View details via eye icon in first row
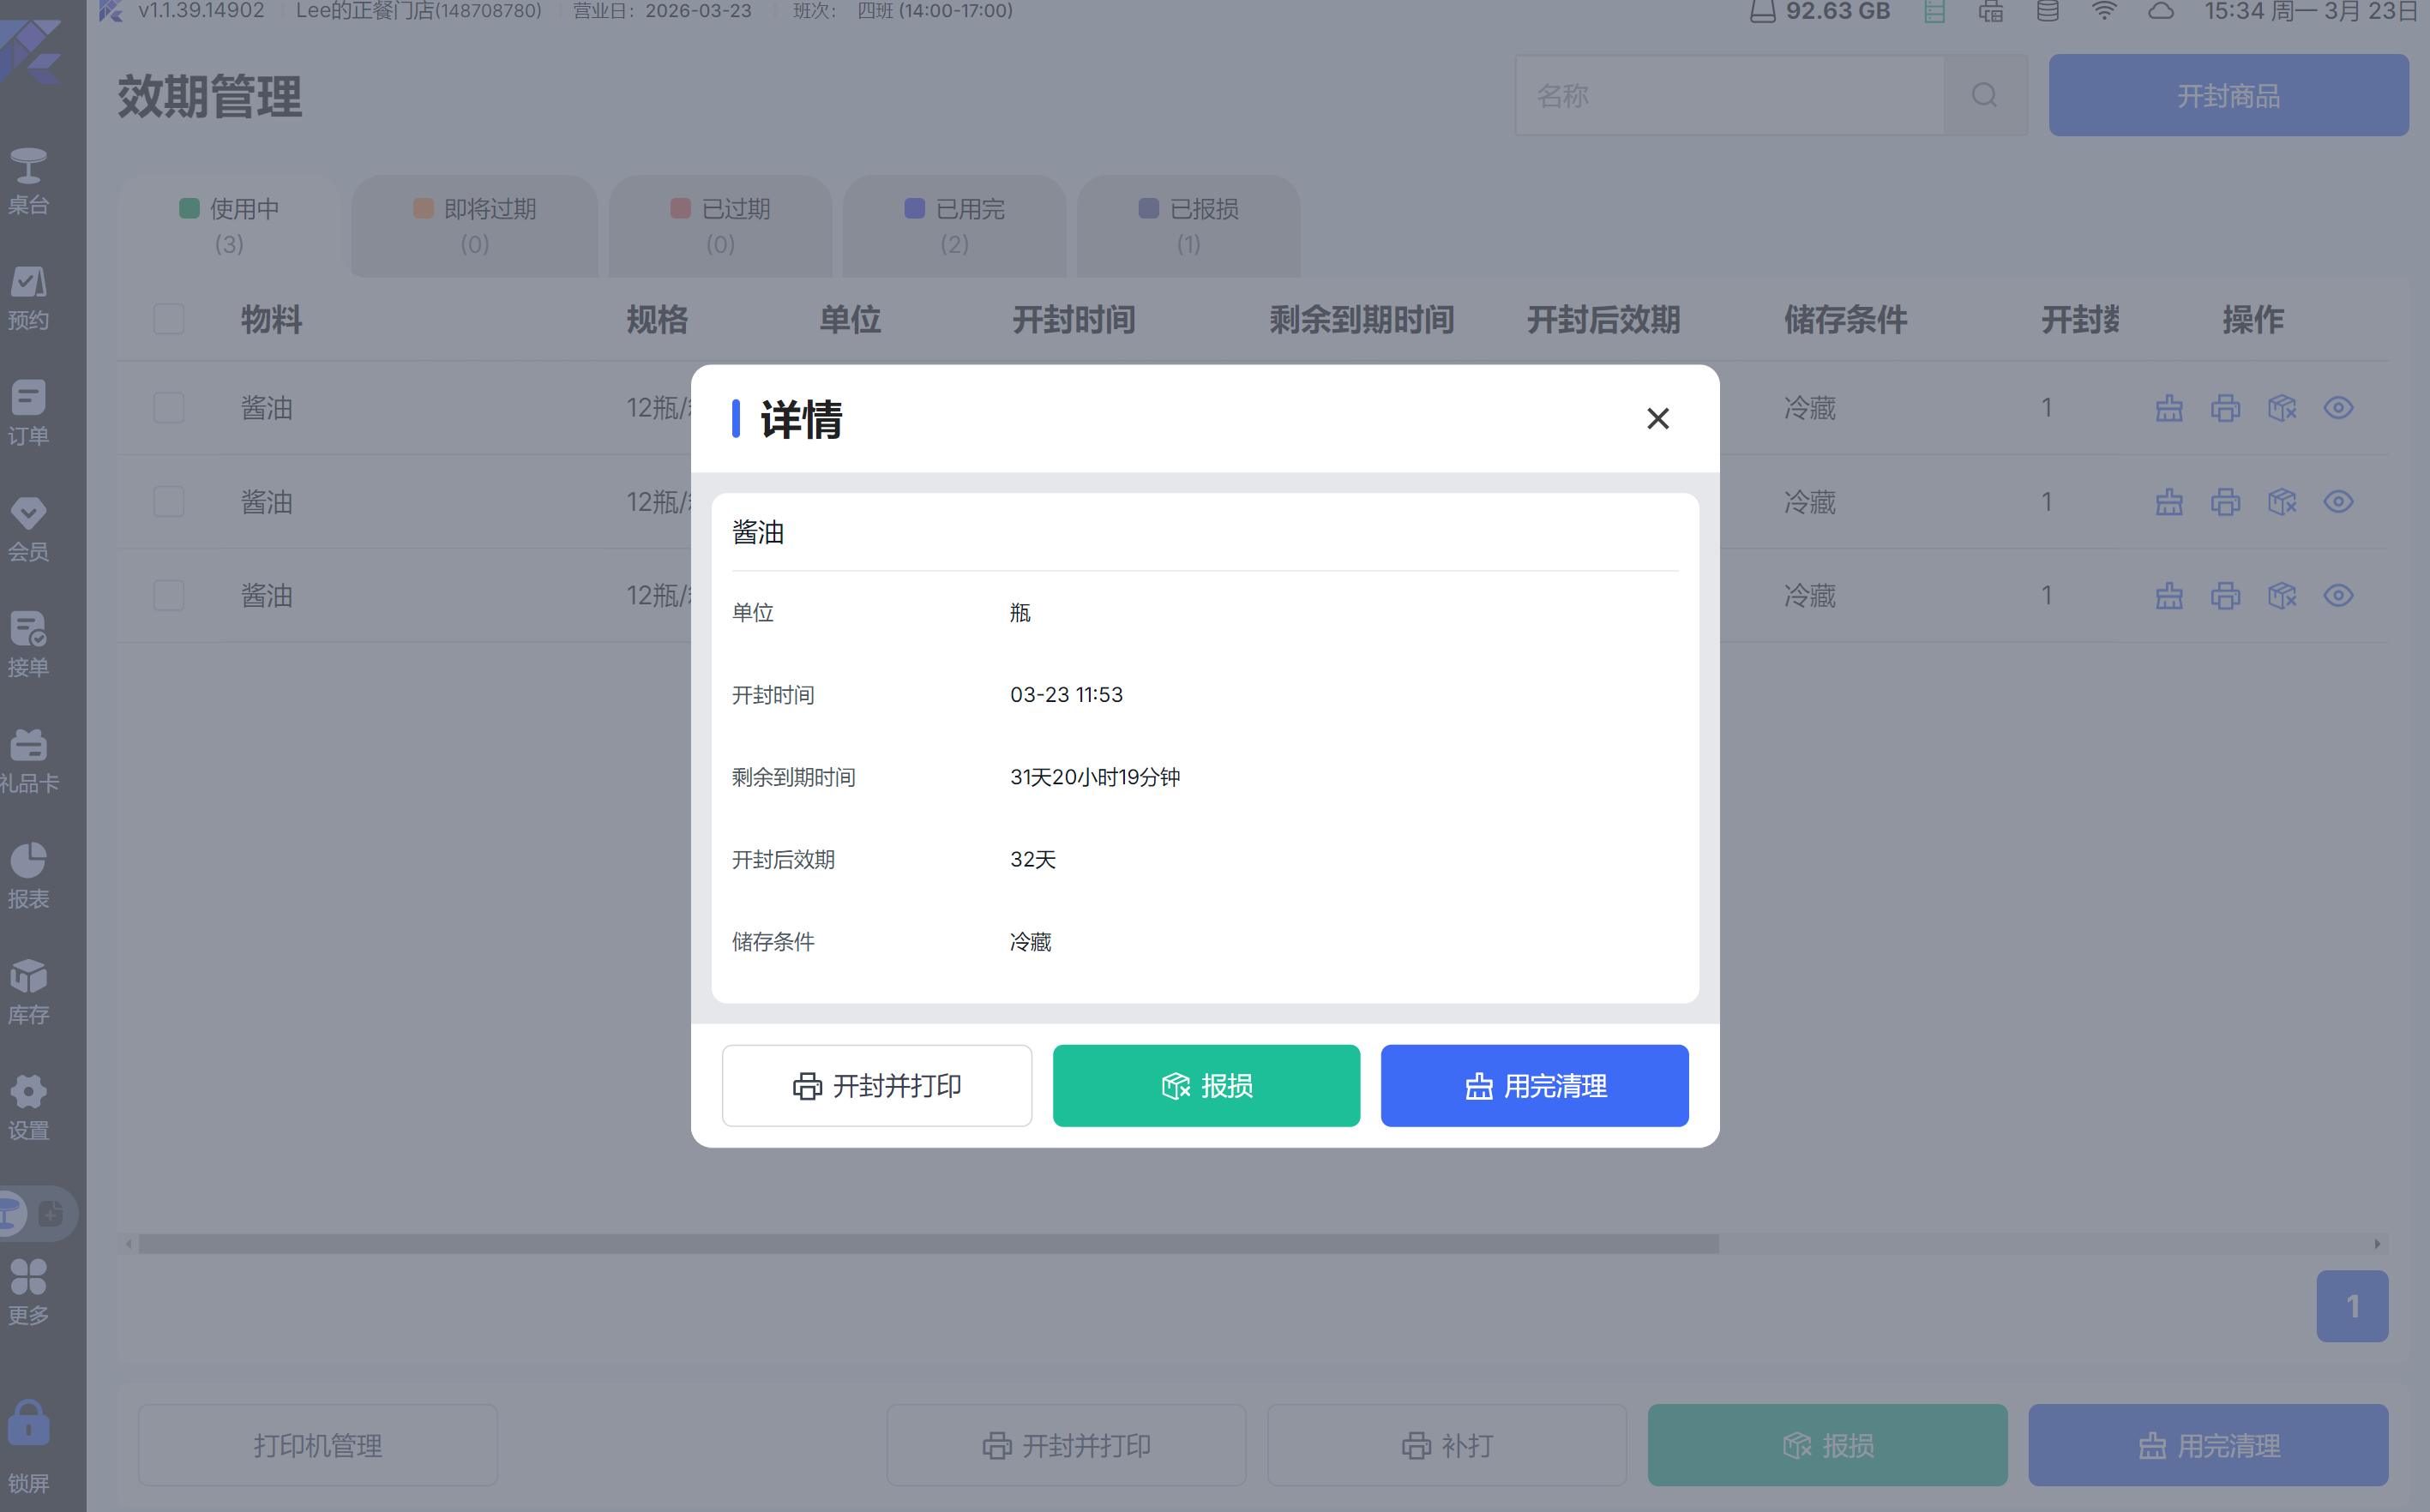Screen dimensions: 2430x1512 [2338, 408]
